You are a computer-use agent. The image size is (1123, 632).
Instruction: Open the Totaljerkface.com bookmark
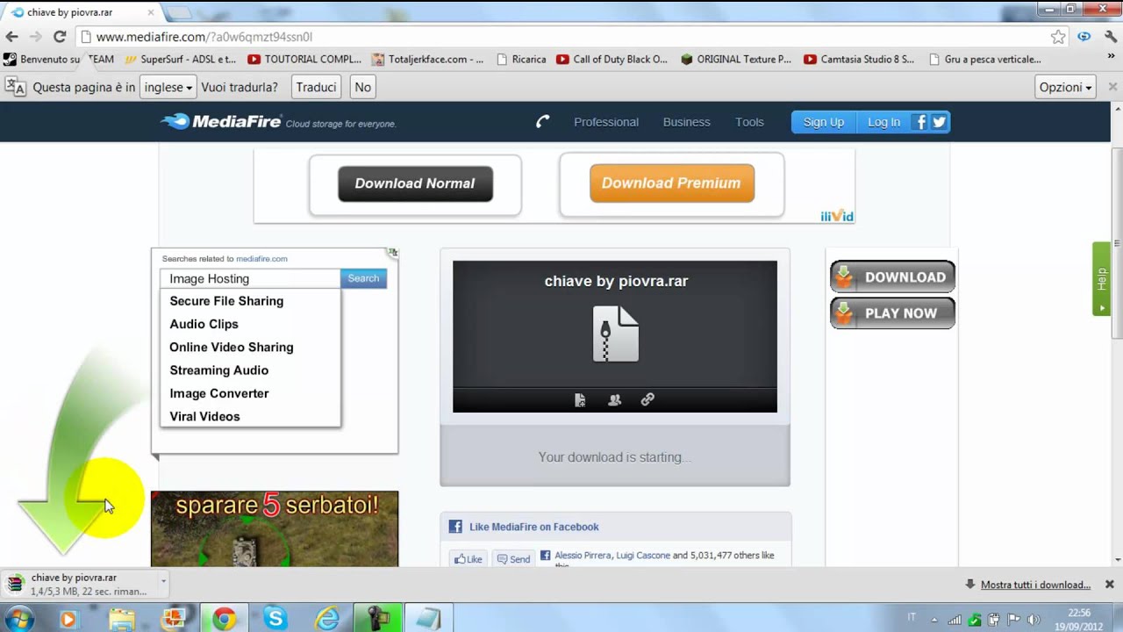(427, 59)
